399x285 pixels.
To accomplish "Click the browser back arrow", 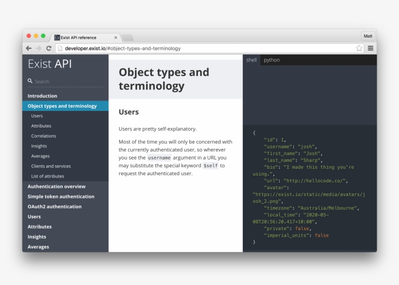I will [29, 48].
